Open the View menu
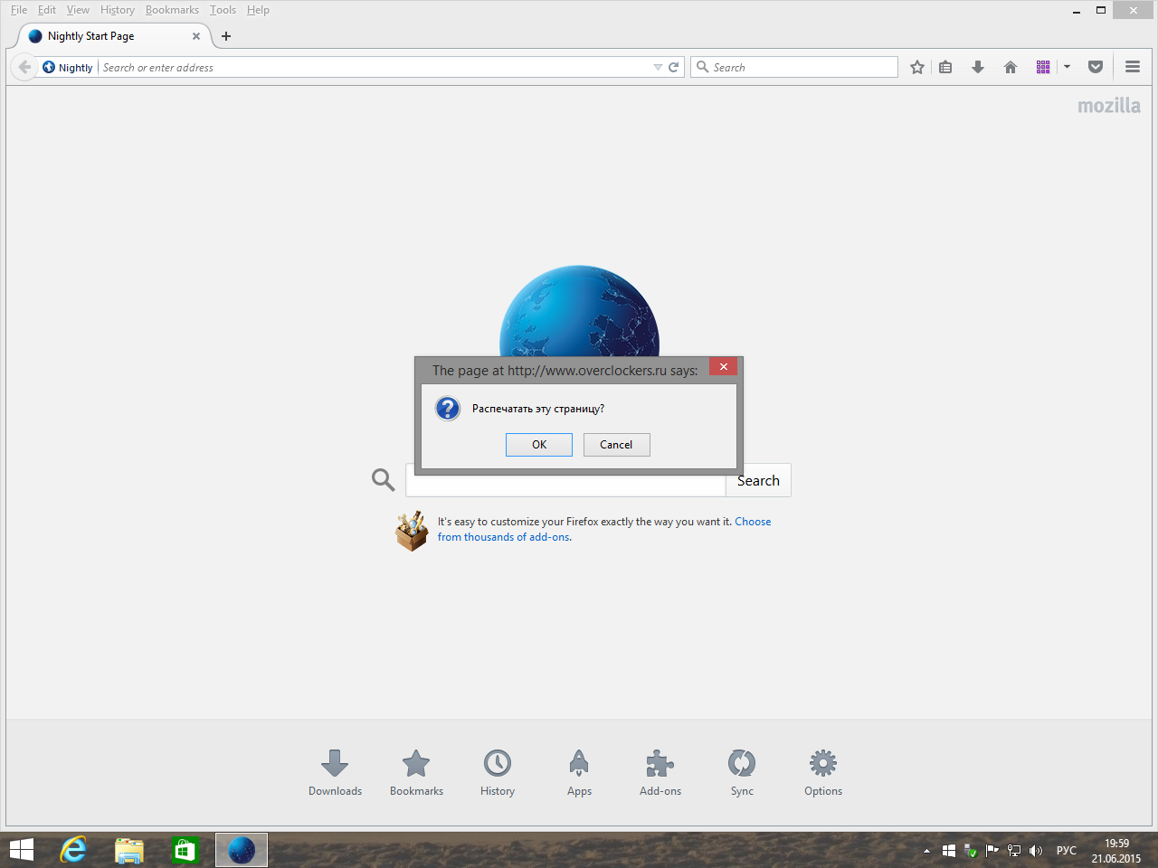 pyautogui.click(x=78, y=10)
